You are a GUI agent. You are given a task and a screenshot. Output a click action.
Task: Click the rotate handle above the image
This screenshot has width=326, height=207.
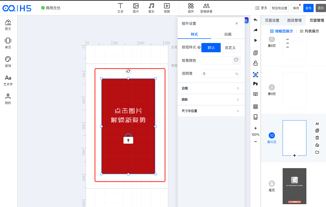click(128, 71)
